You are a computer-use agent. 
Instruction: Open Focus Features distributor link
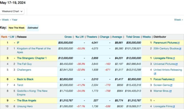163,79
